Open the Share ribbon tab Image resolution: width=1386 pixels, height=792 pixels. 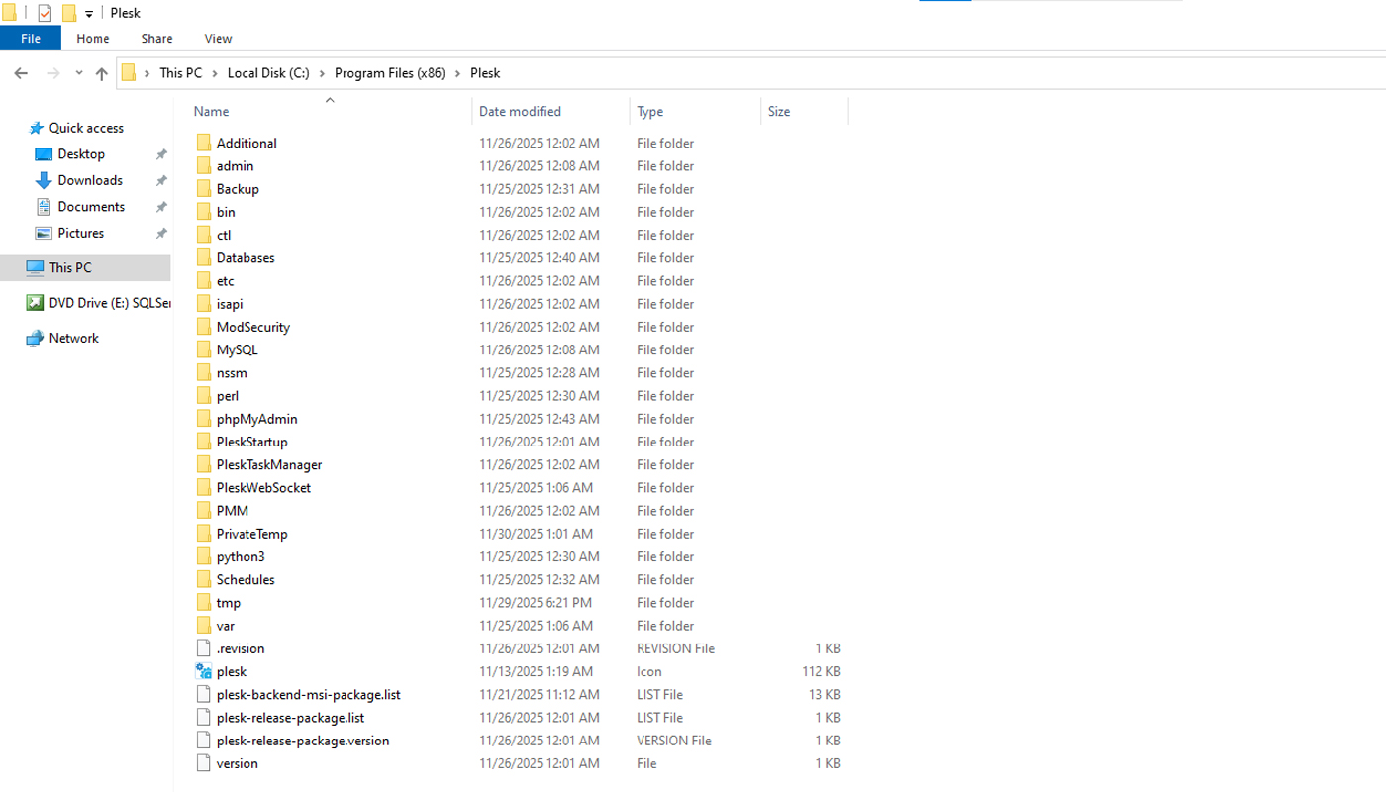(x=156, y=39)
